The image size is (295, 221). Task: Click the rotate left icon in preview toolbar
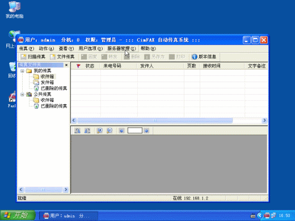(x=77, y=130)
